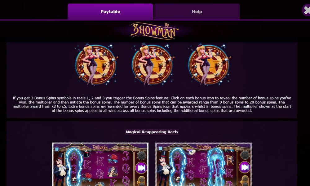Open the left Magical Reels preview image
Screen dimensions: 310x186
click(100, 164)
